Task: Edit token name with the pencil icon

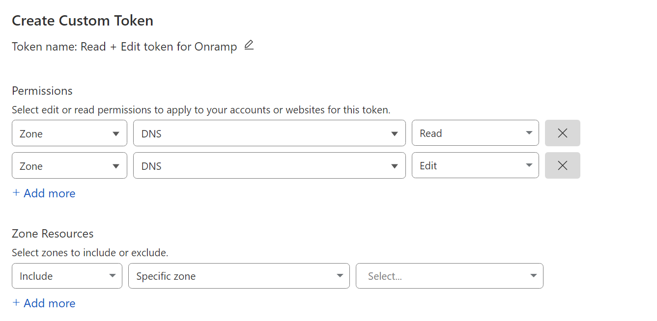Action: pos(249,45)
